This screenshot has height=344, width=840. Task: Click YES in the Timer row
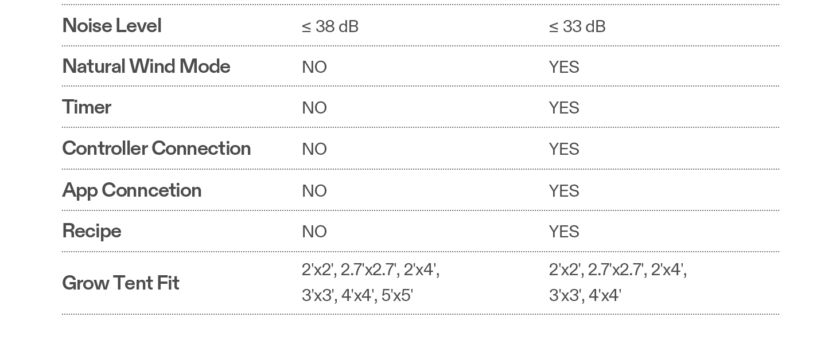point(564,108)
